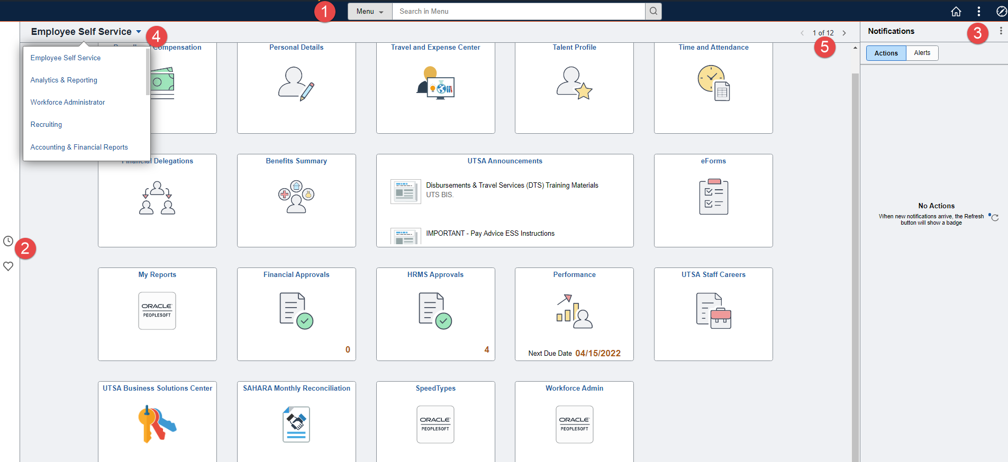Open the SAHARA Monthly Reconciliation tile icon
This screenshot has width=1008, height=462.
tap(296, 424)
